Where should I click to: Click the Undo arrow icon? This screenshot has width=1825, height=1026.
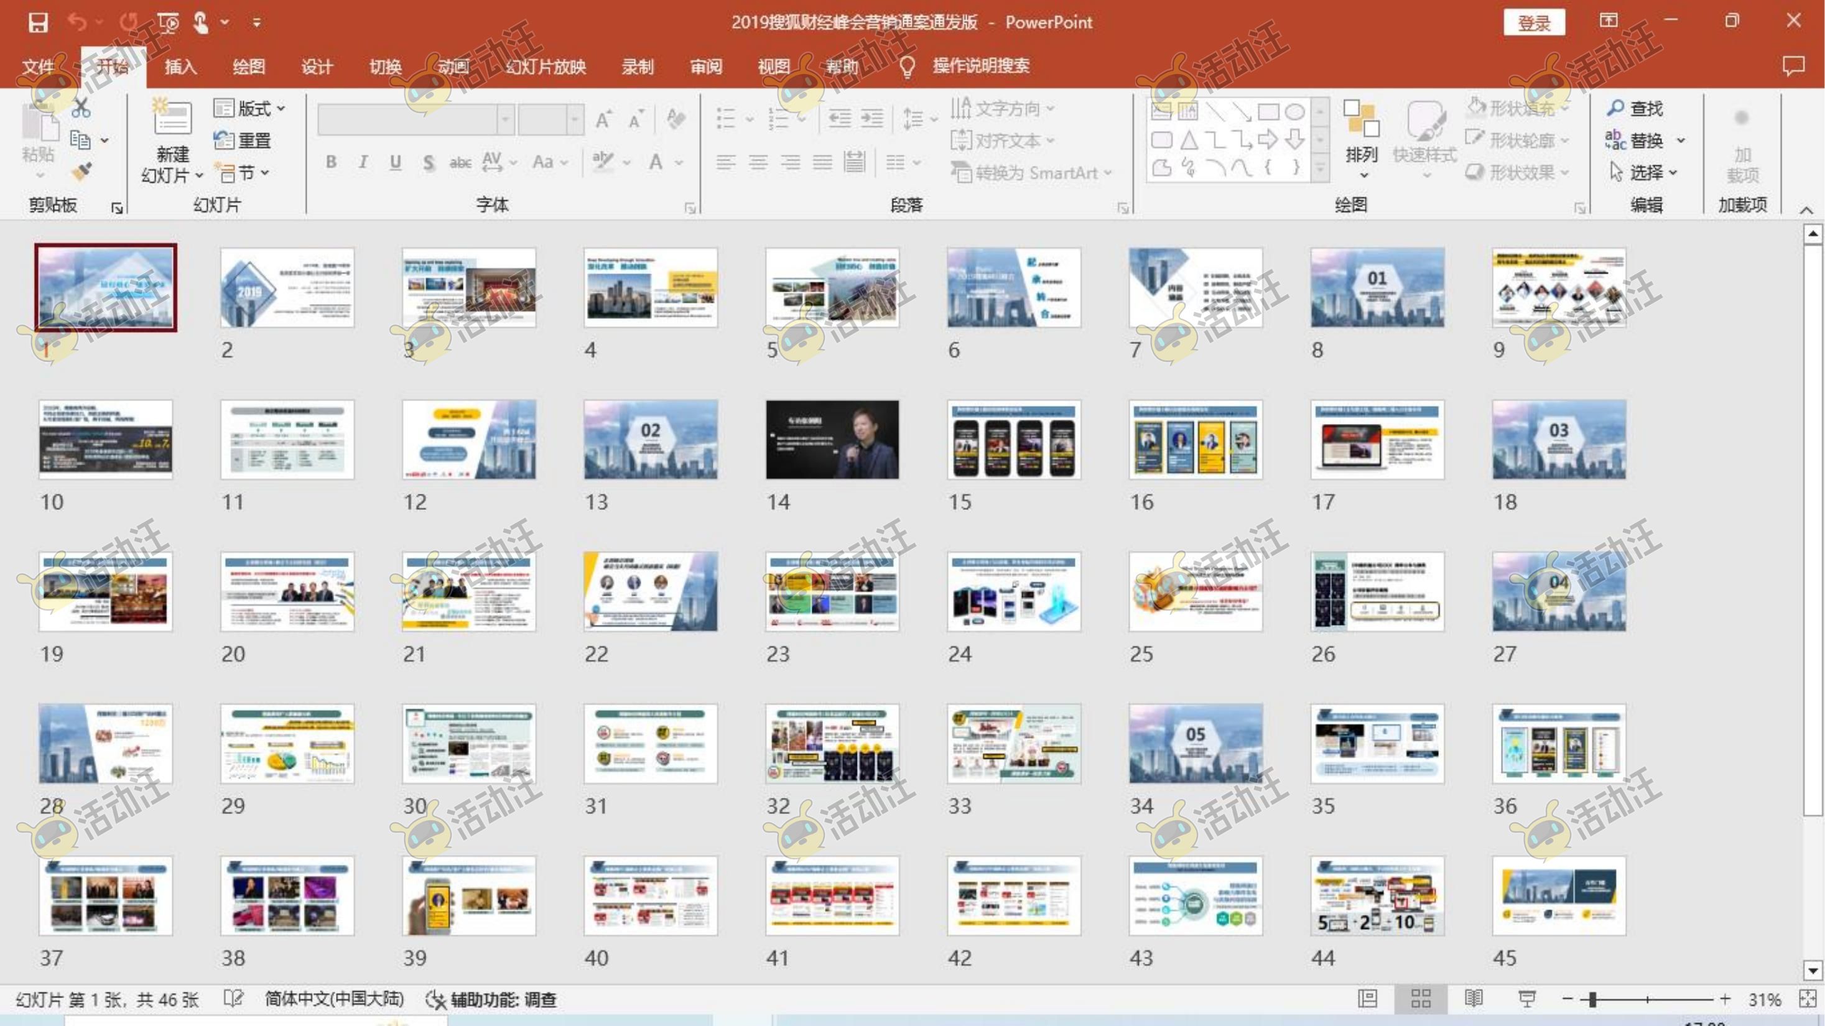click(x=77, y=22)
